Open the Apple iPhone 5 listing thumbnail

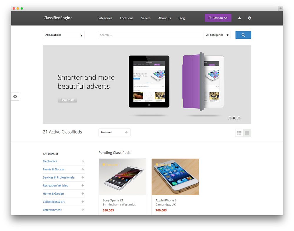(175, 177)
